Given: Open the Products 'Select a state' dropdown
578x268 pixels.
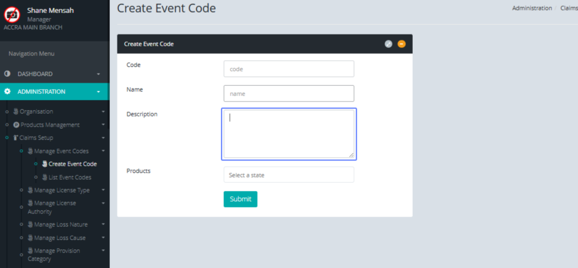Looking at the screenshot, I should point(289,175).
